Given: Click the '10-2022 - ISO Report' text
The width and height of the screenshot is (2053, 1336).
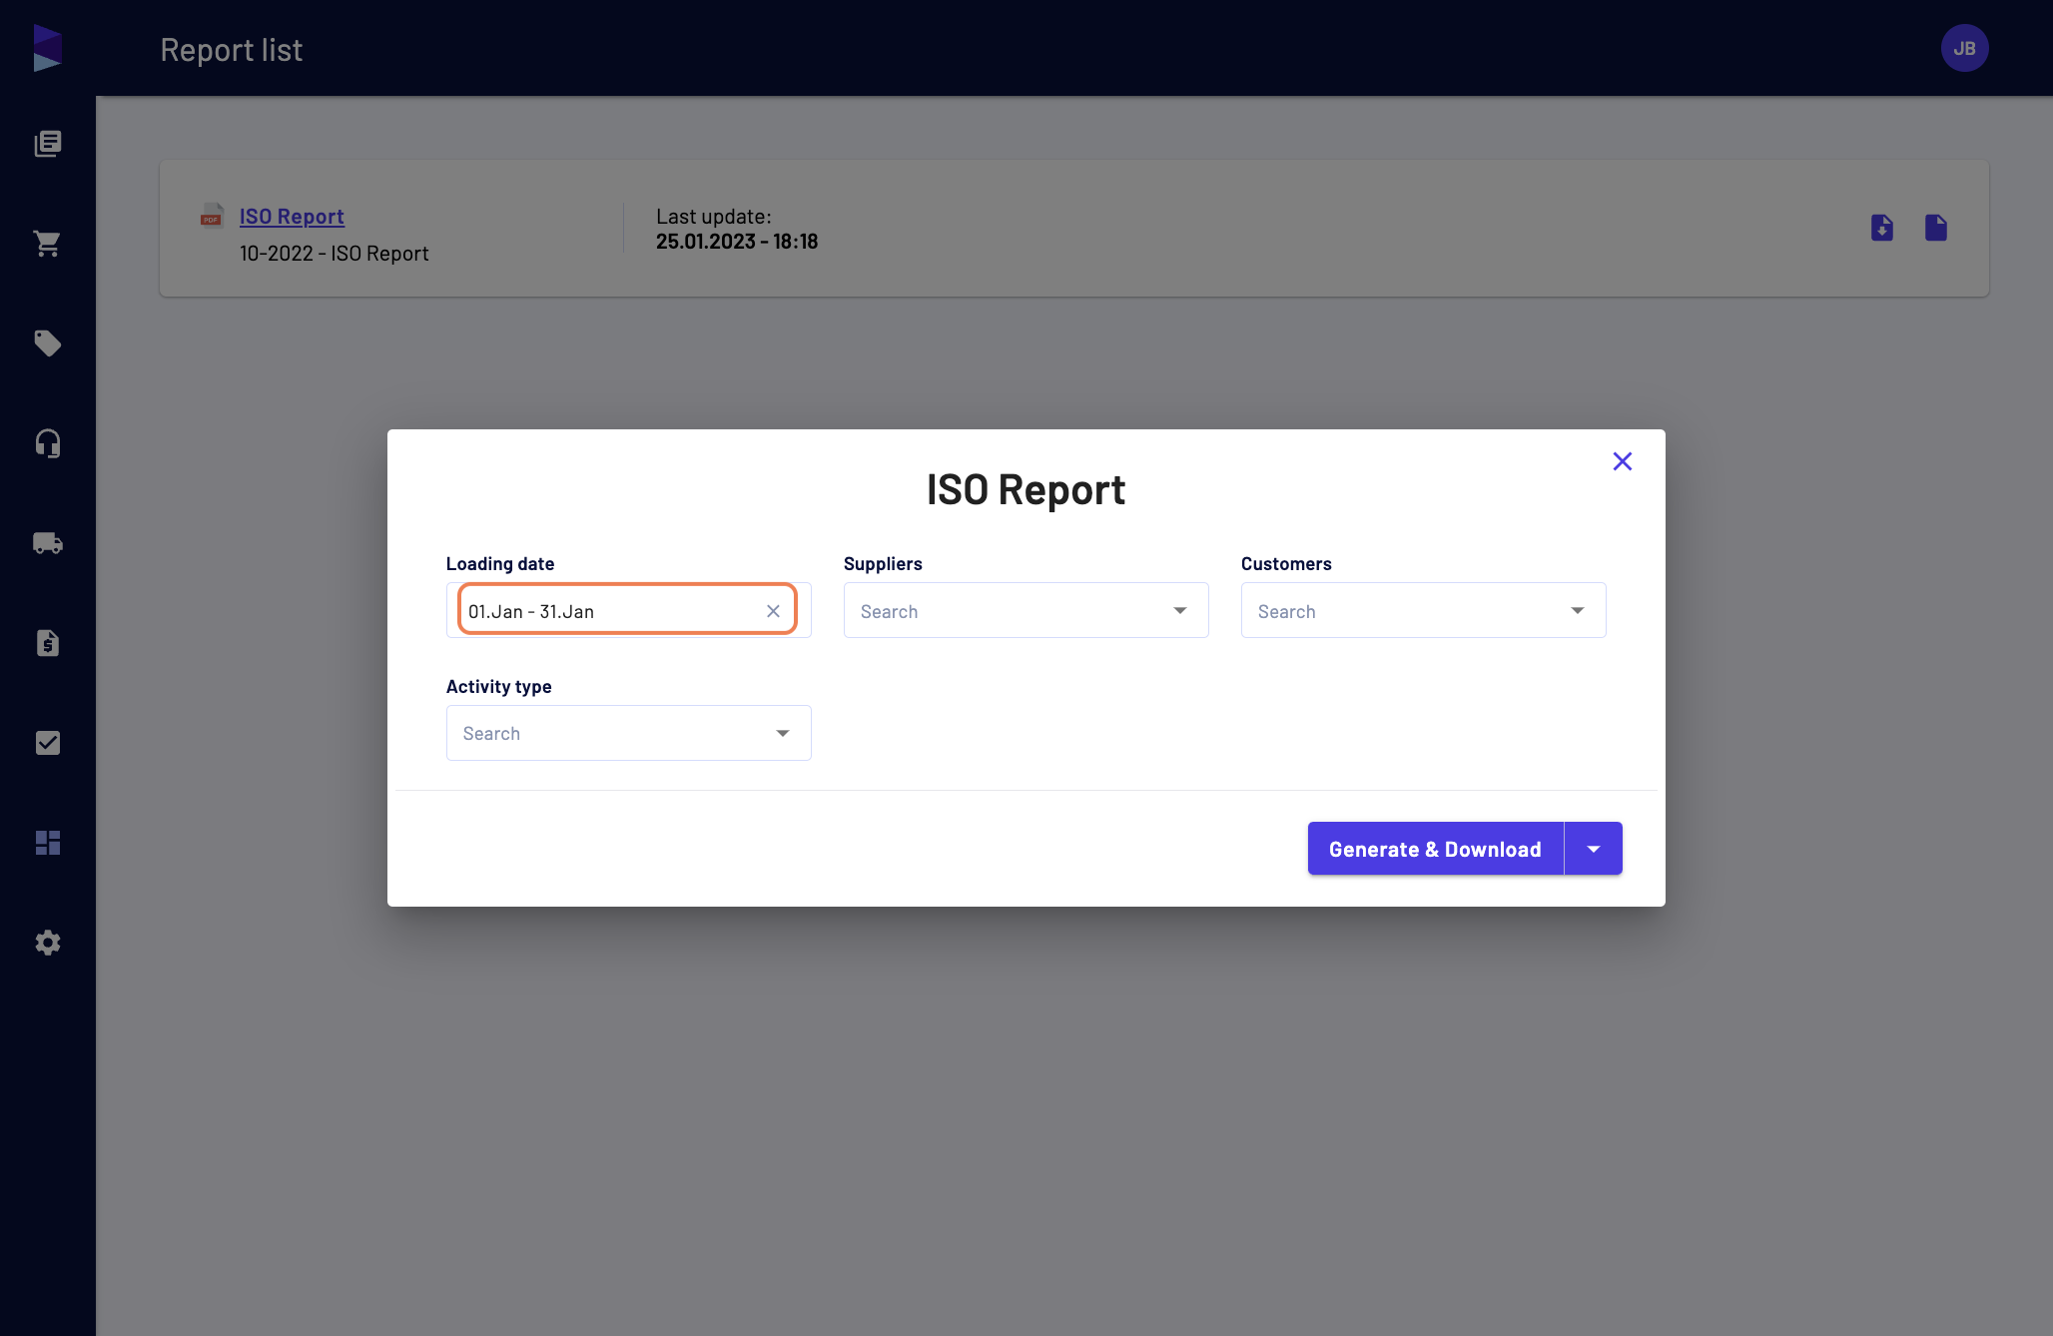Looking at the screenshot, I should tap(334, 254).
